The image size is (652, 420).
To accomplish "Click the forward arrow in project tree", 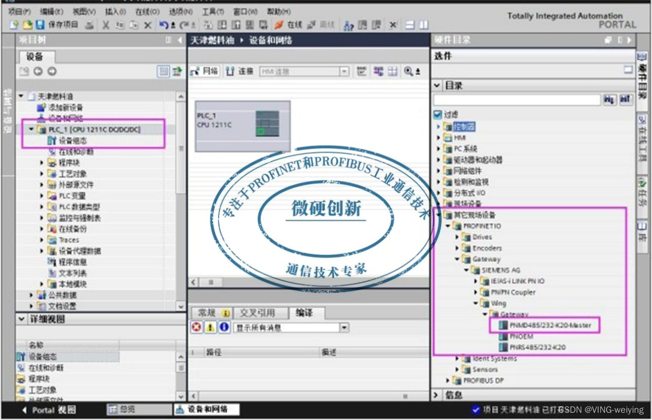I will pos(51,72).
